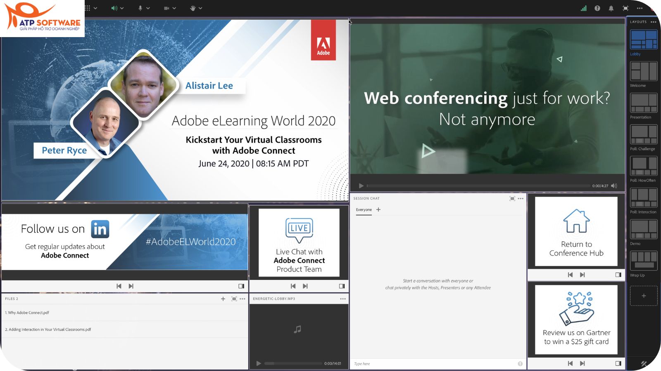Screen dimensions: 661x371
Task: Check connection status via the signal bars icon
Action: [x=584, y=7]
